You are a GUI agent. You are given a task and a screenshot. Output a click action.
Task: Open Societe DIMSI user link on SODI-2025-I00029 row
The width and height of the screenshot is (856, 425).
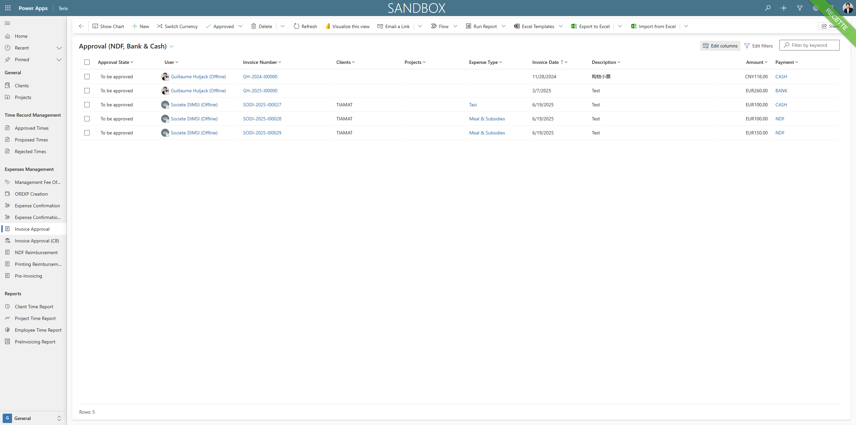click(x=194, y=133)
